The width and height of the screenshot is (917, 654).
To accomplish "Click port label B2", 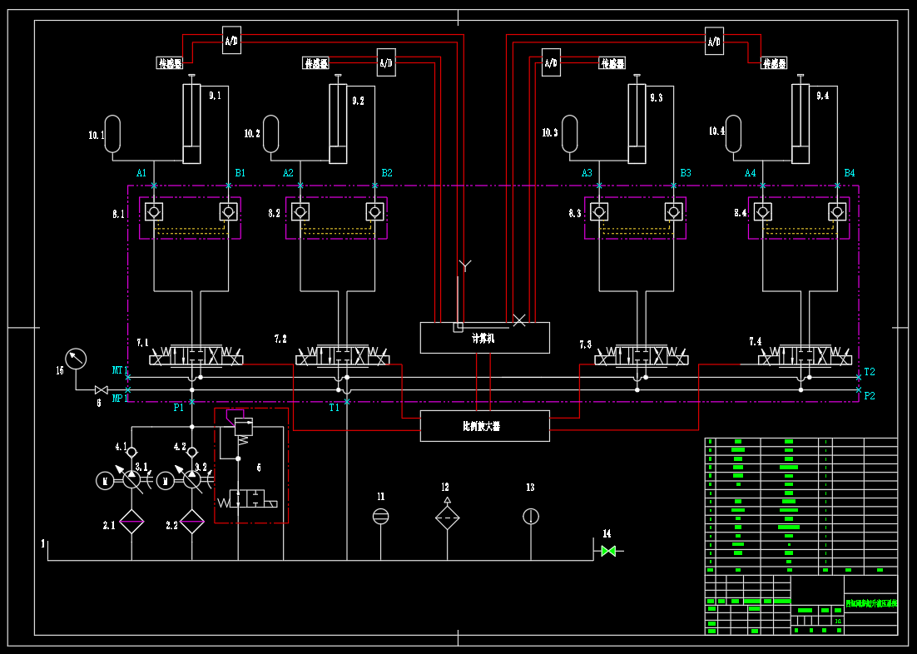I will coord(387,173).
